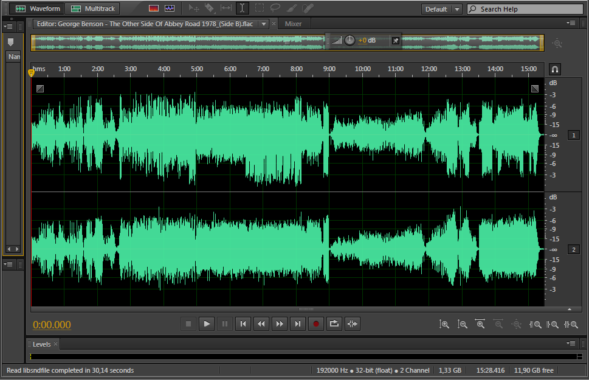Open the Default workspace dropdown
The height and width of the screenshot is (380, 589).
(x=441, y=9)
